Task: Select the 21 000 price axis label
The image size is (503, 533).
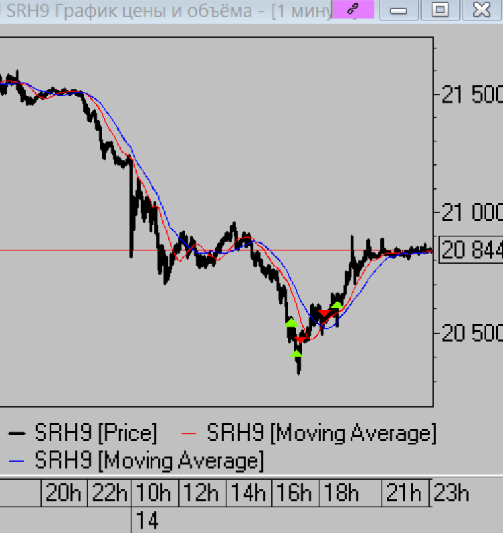Action: point(471,213)
